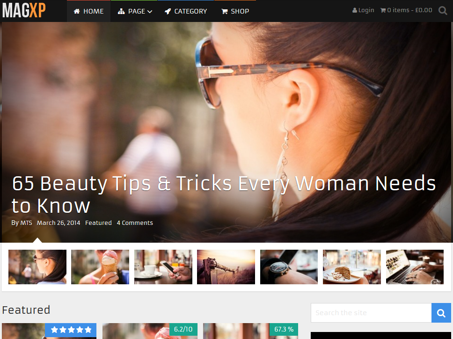Open the 0 items - £0.00 cart link
Screen dimensions: 453x339
click(x=406, y=10)
